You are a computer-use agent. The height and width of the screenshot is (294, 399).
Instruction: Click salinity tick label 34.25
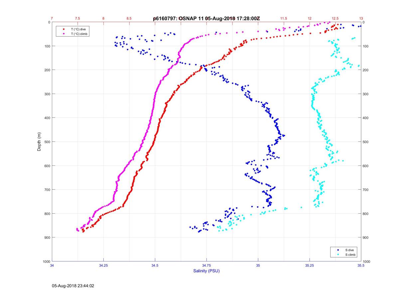click(x=103, y=265)
